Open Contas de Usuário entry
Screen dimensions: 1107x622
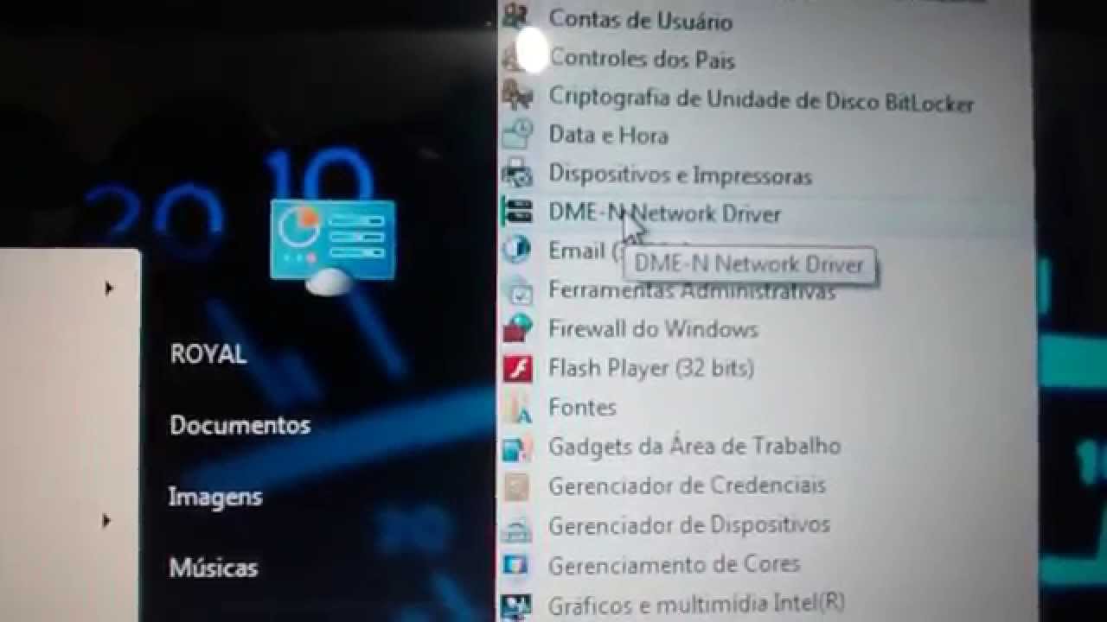tap(640, 21)
